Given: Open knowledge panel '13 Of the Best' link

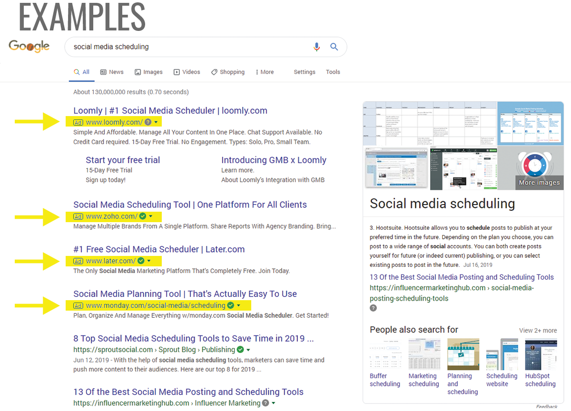Looking at the screenshot, I should 462,277.
